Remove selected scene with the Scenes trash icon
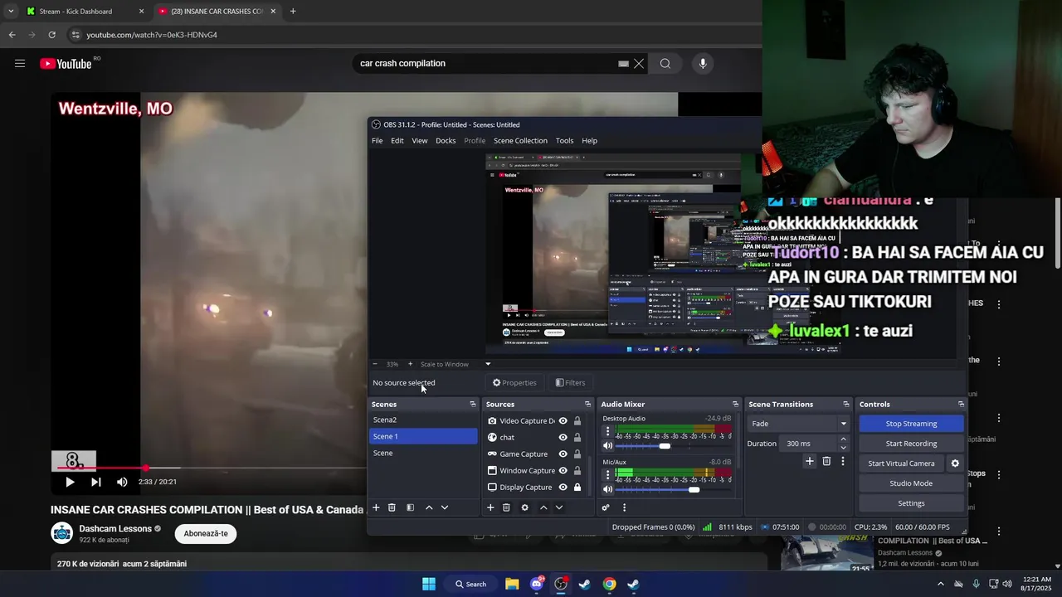This screenshot has width=1062, height=597. click(392, 507)
